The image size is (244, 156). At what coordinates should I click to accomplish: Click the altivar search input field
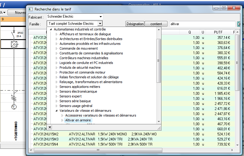202,24
